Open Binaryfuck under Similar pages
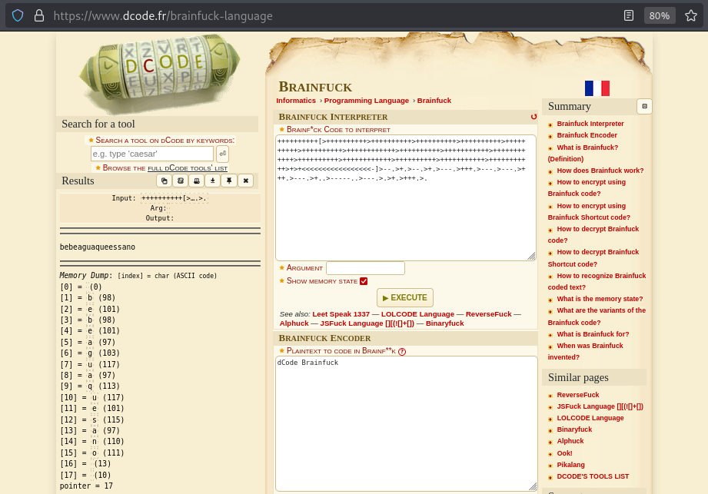 [x=574, y=429]
